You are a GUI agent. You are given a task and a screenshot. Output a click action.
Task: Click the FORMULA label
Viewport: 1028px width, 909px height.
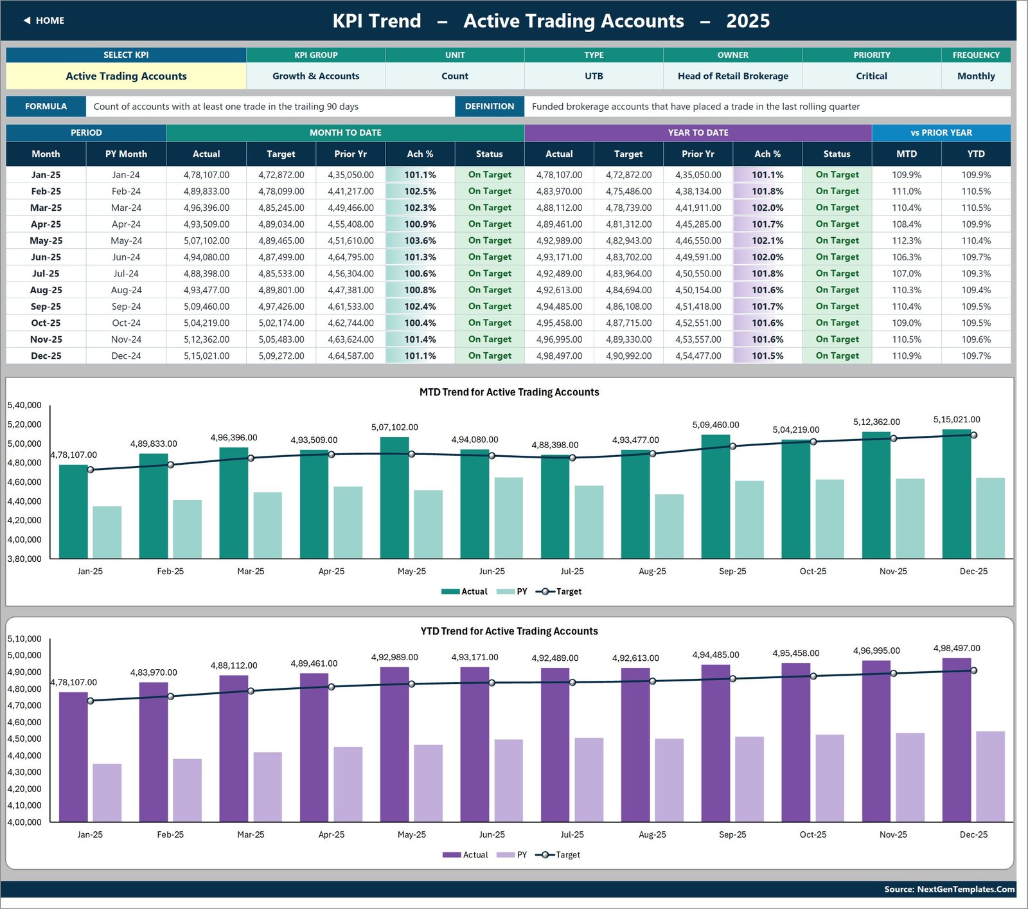click(46, 107)
